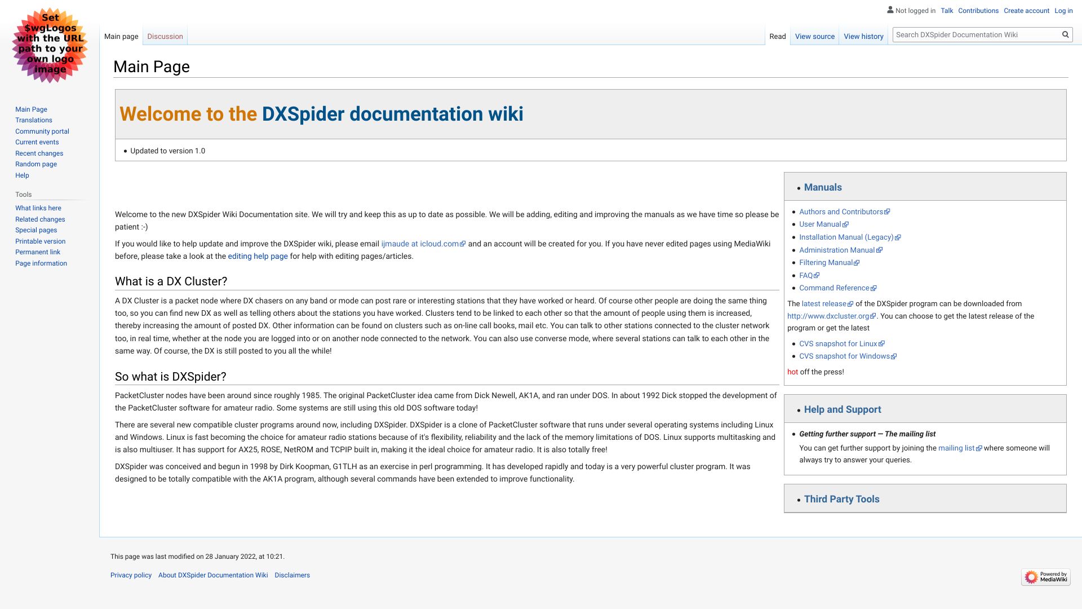Open Contributions in the header

(978, 11)
